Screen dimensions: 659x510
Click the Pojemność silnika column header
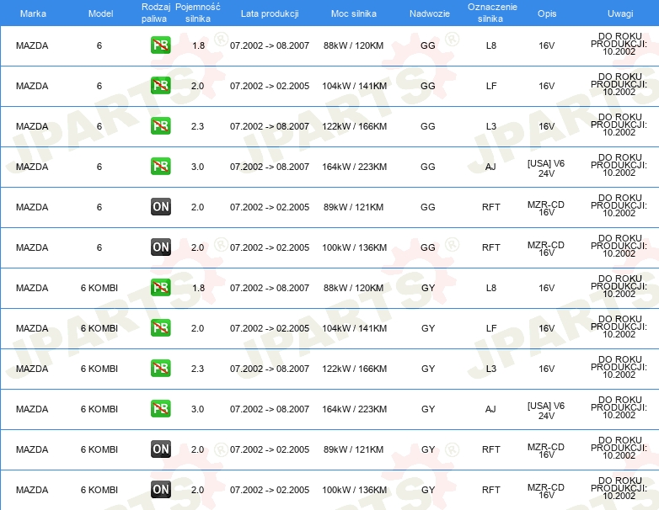pos(197,13)
